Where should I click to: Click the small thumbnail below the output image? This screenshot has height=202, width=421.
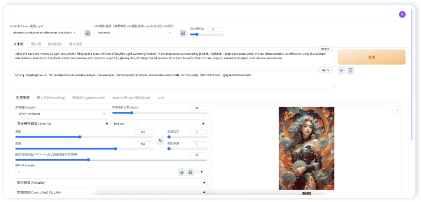[x=306, y=194]
